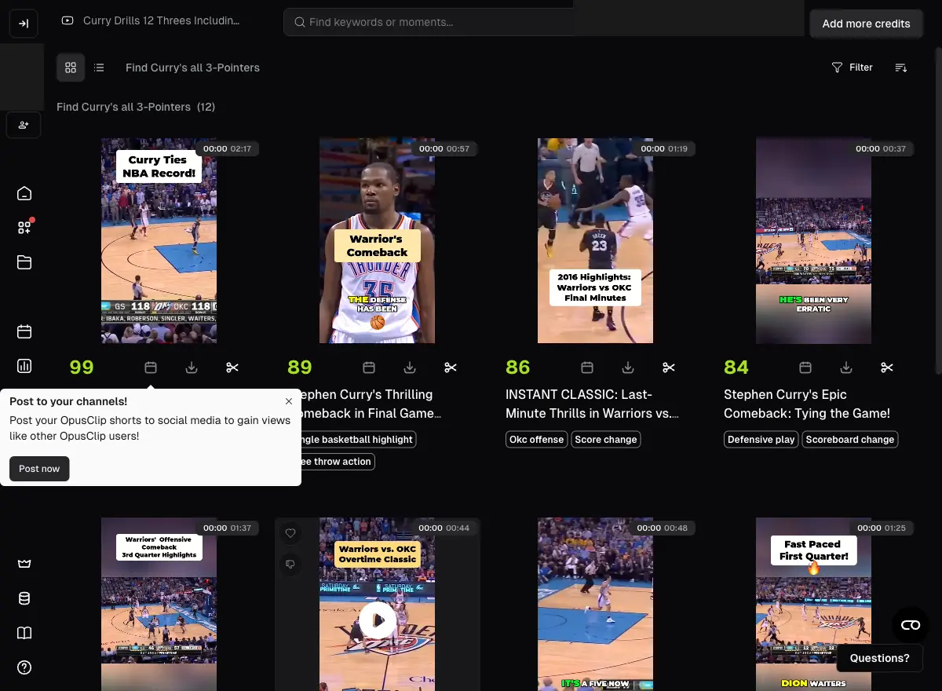
Task: Schedule the clip scored 86
Action: 587,367
